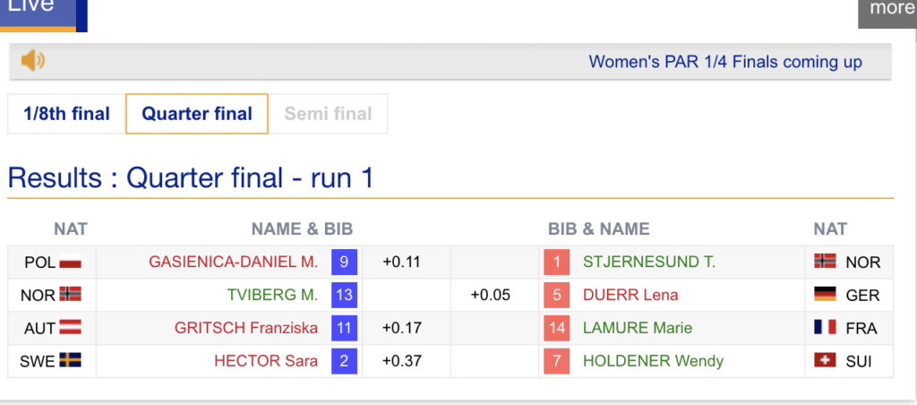
Task: Mute the live commentary speaker icon
Action: 33,61
